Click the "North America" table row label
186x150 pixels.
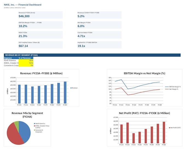click(x=10, y=60)
